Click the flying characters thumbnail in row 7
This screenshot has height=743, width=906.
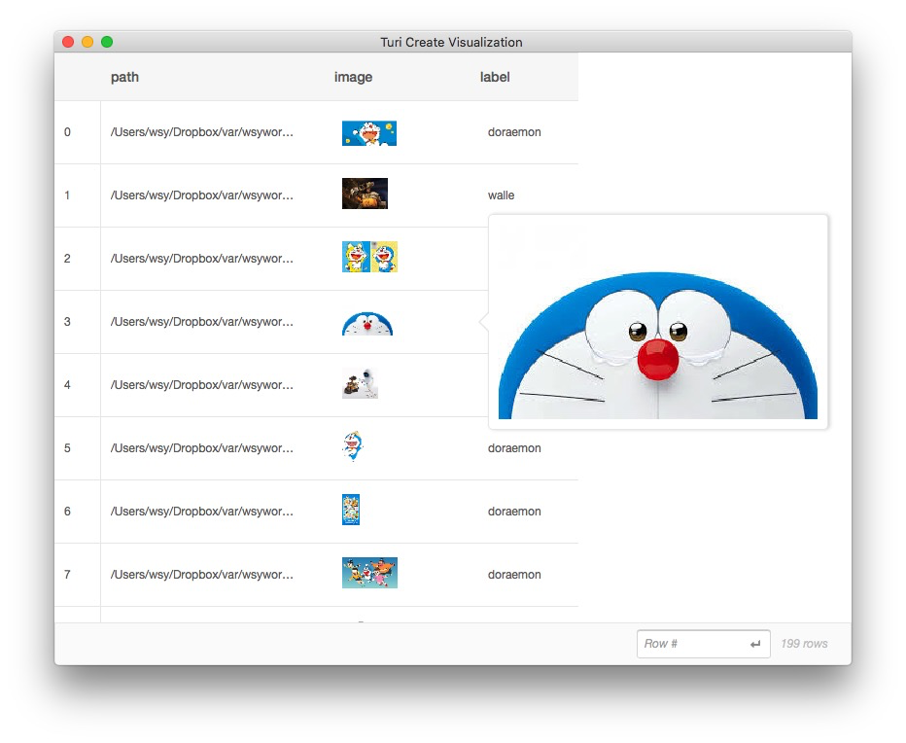369,573
